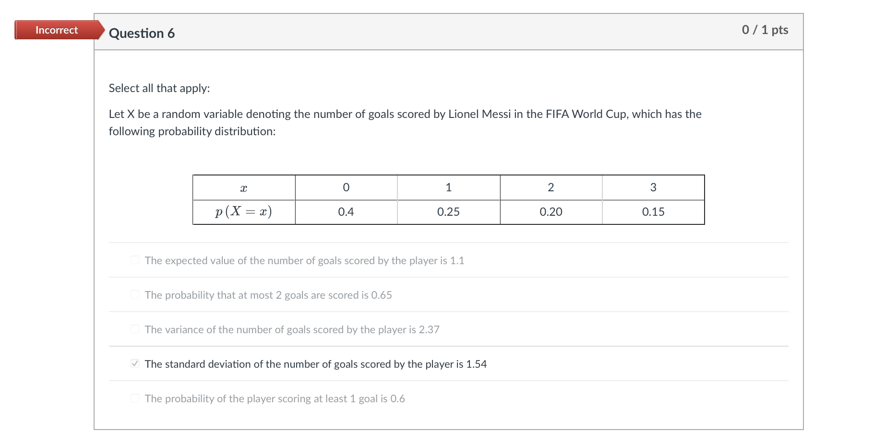886x443 pixels.
Task: Click the checked checkmark icon on standard deviation option
Action: (x=134, y=363)
